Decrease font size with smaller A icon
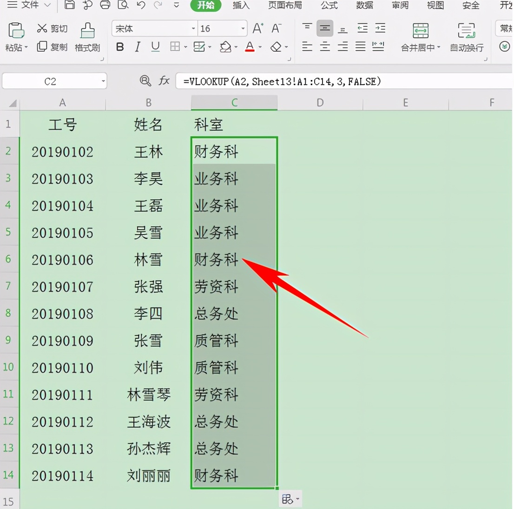This screenshot has height=509, width=514. [x=276, y=28]
